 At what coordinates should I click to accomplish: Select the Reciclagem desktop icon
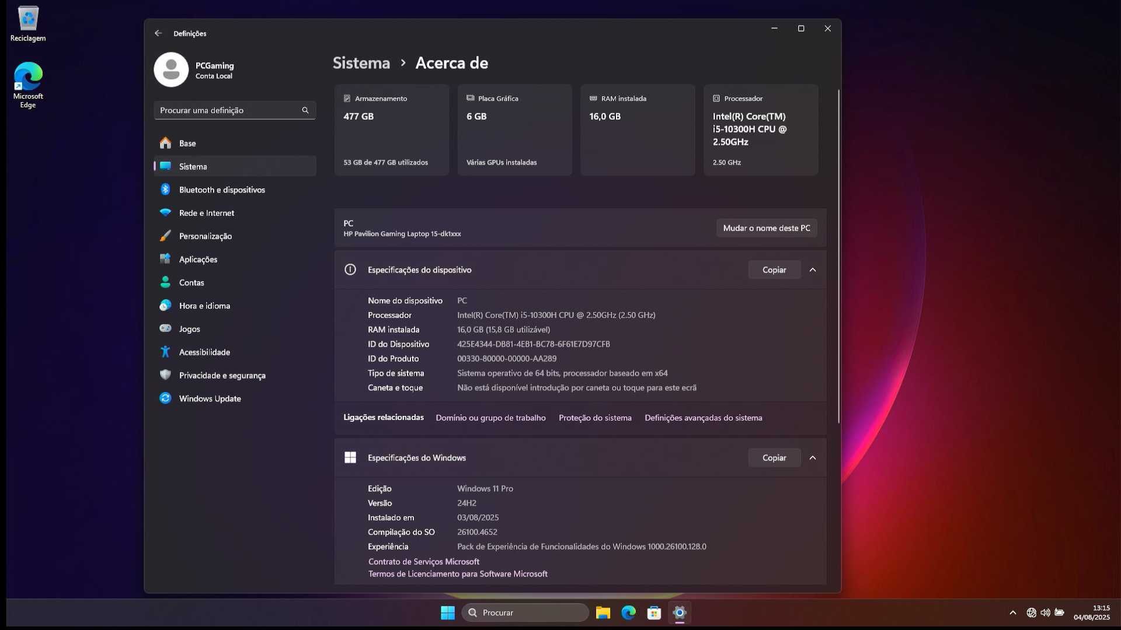[x=28, y=24]
